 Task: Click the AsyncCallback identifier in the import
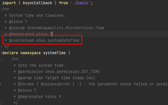coord(37,3)
